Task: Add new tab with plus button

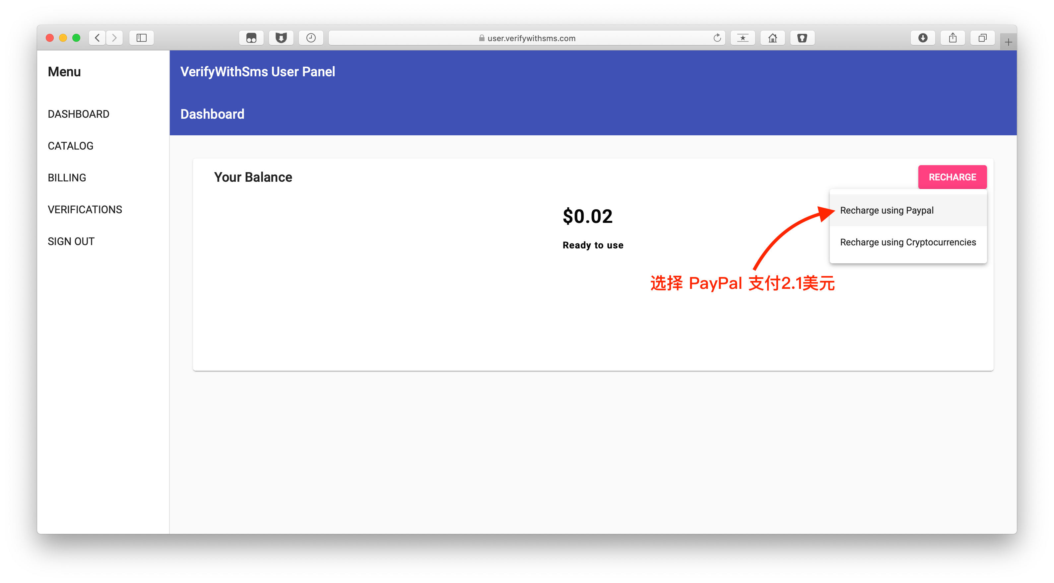Action: pos(1008,42)
